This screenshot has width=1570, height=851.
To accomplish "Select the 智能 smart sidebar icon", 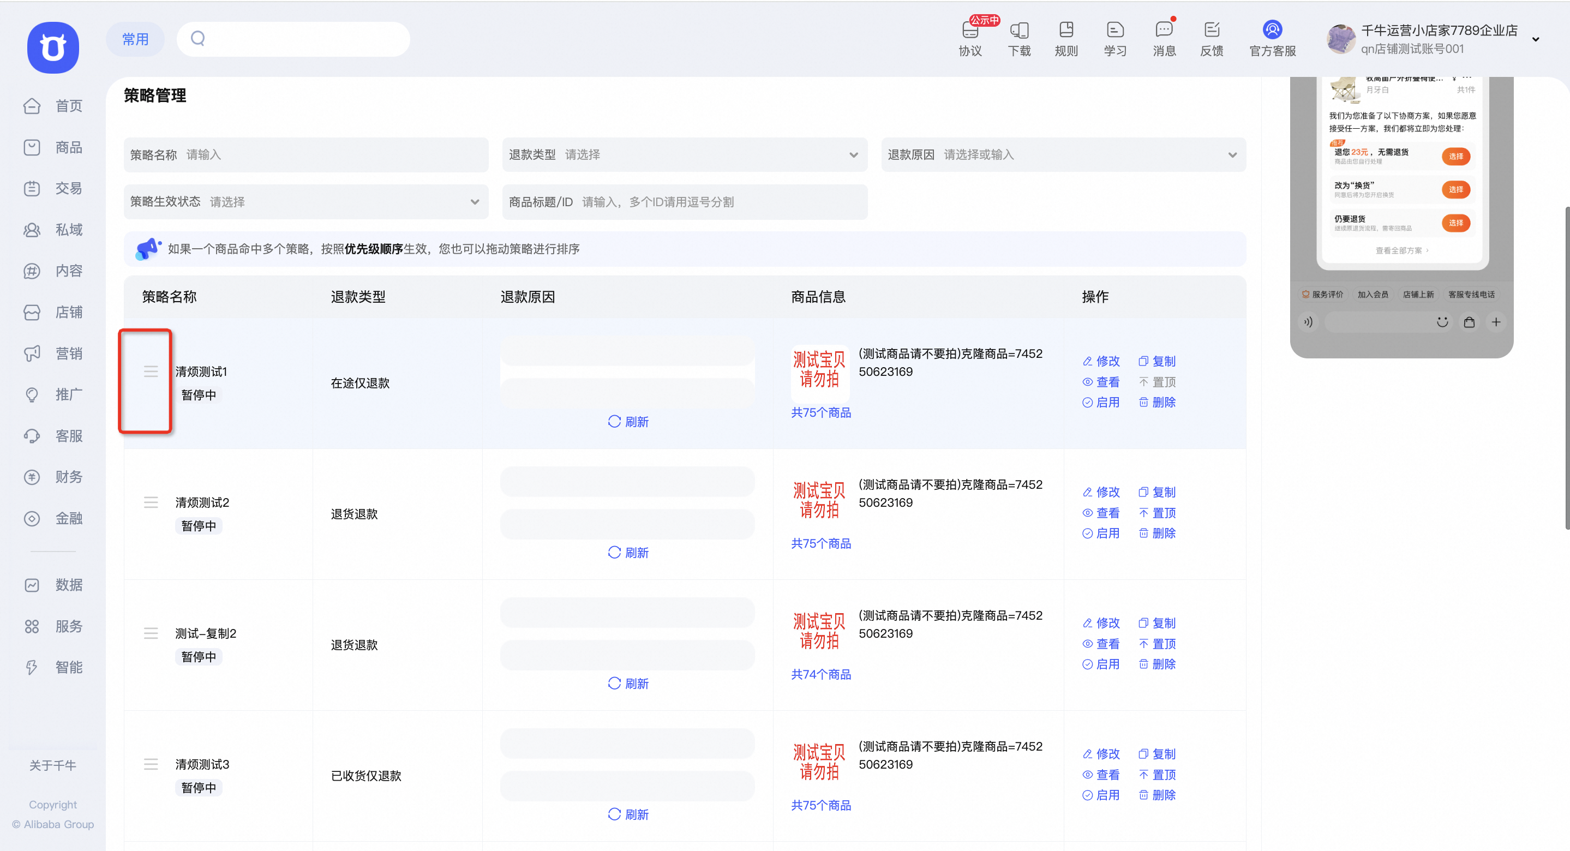I will click(32, 667).
